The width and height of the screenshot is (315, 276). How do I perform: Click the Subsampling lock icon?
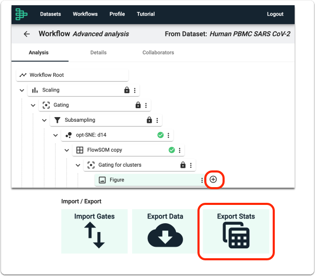[x=149, y=120]
